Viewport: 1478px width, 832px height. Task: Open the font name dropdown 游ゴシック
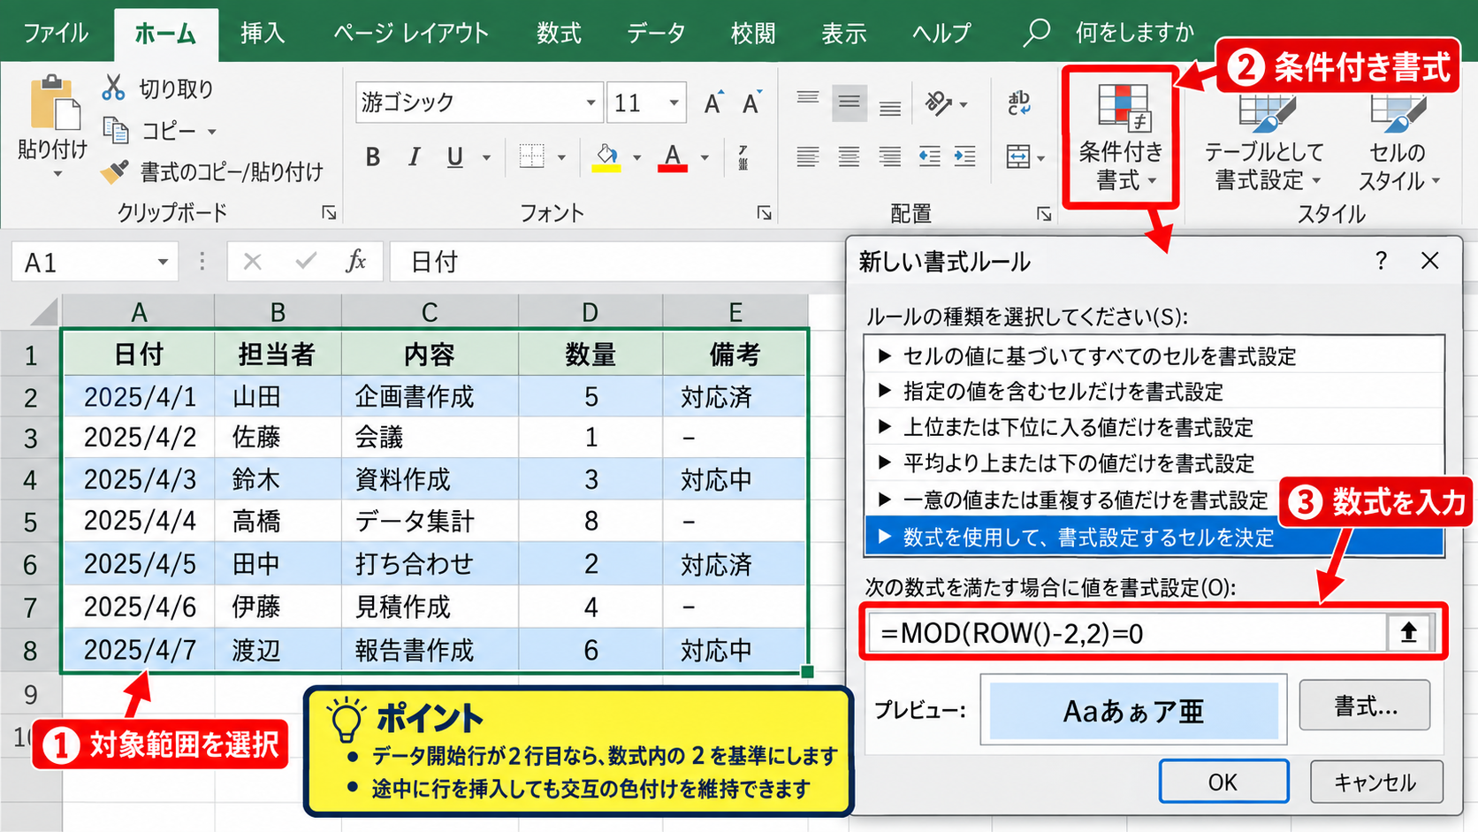(590, 103)
